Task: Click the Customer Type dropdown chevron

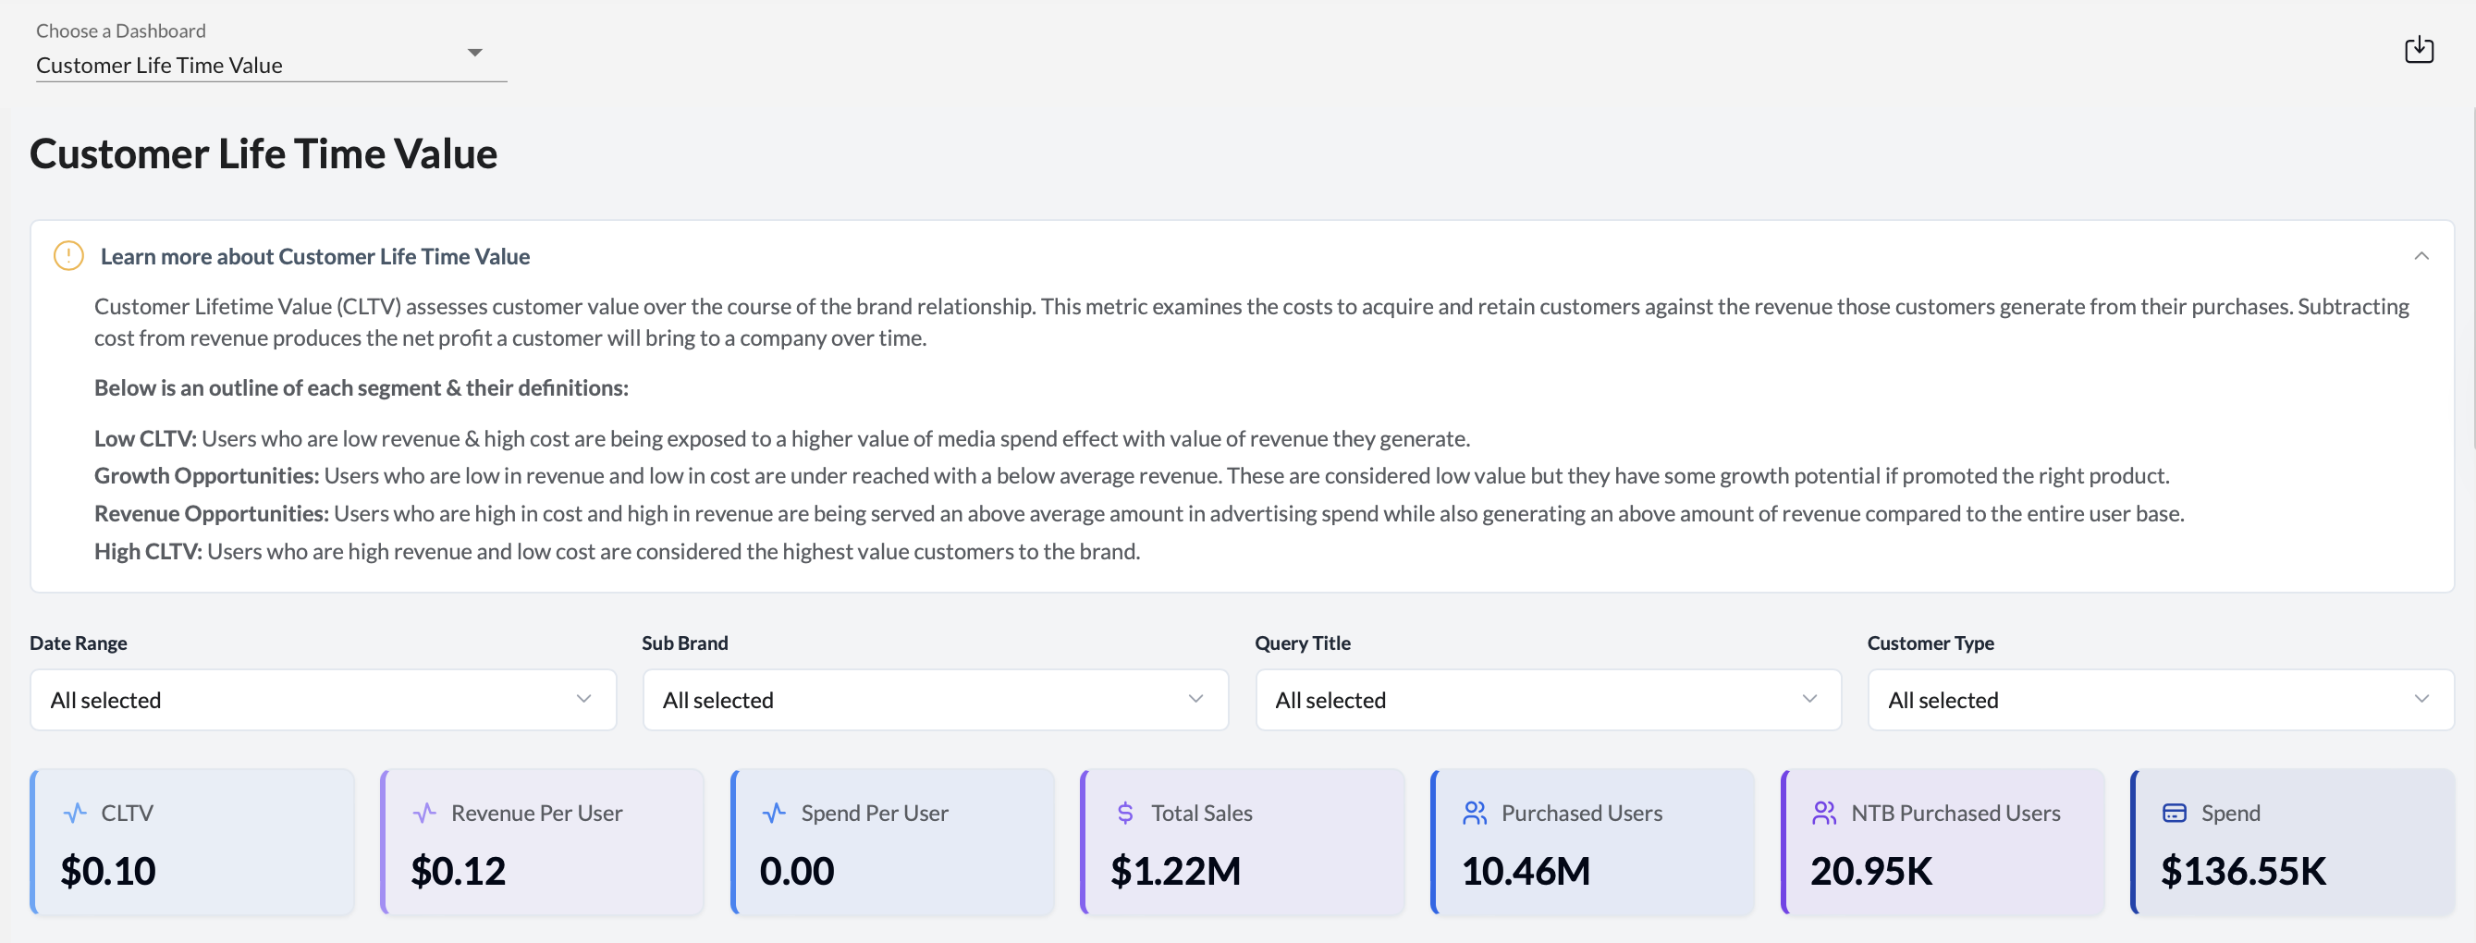Action: point(2421,699)
